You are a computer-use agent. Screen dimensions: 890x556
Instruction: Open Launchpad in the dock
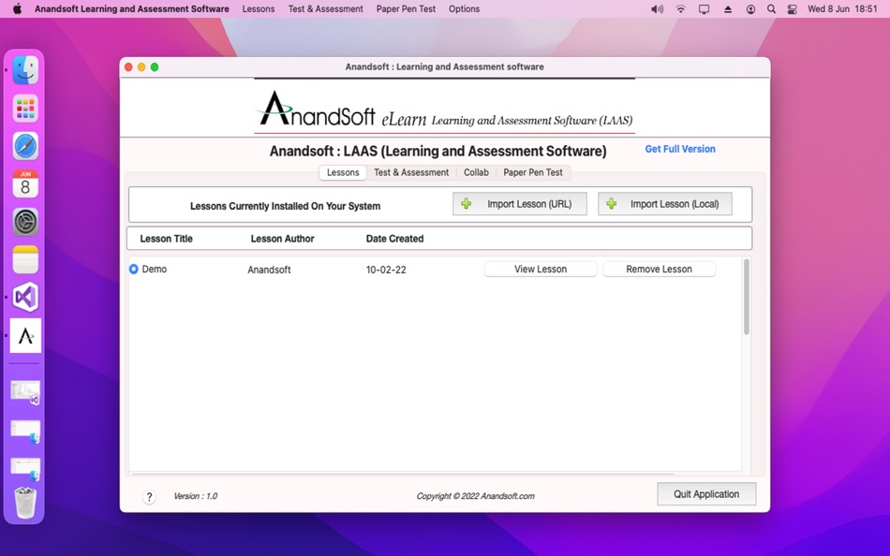[25, 109]
